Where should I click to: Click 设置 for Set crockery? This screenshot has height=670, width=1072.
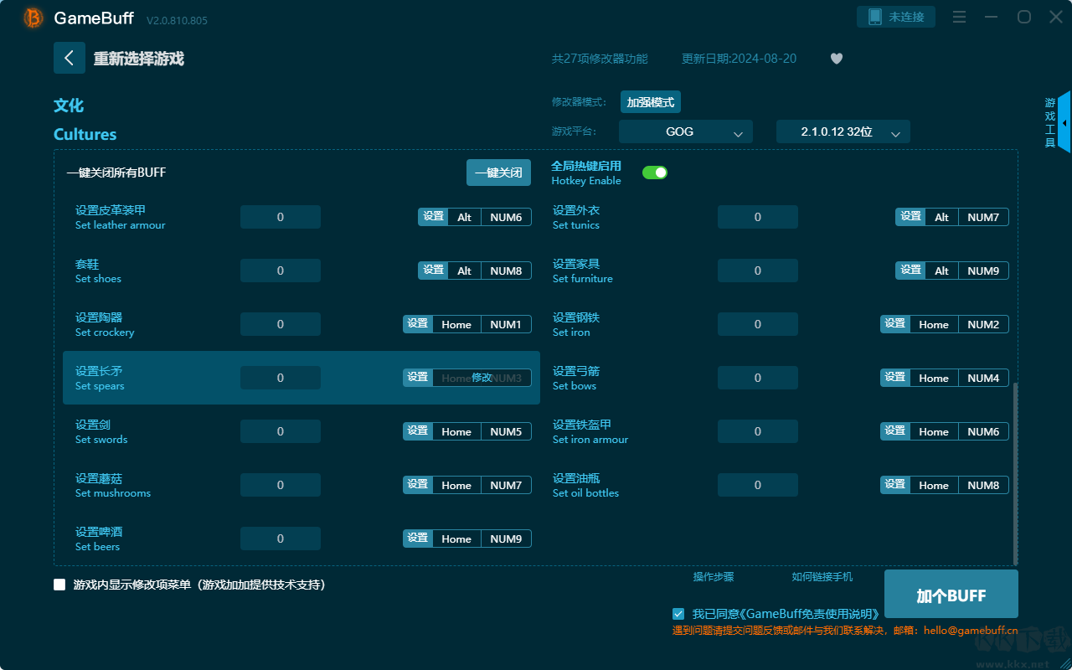[418, 324]
